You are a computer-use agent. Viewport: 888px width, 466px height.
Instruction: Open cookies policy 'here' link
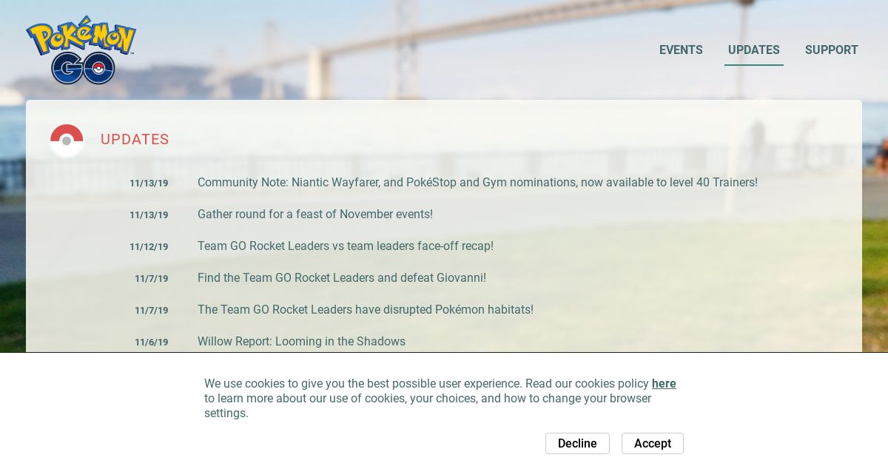point(664,383)
